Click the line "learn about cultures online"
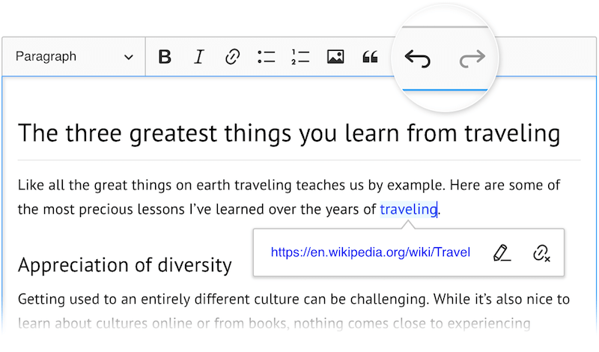 click(274, 324)
